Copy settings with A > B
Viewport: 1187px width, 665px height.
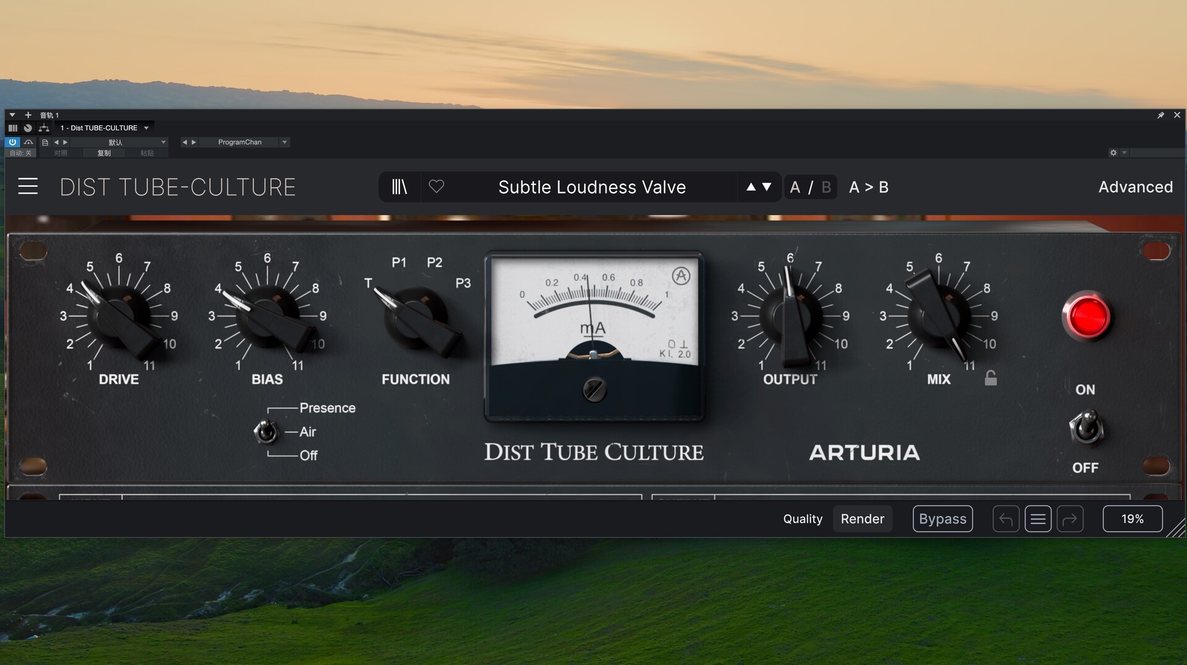869,187
